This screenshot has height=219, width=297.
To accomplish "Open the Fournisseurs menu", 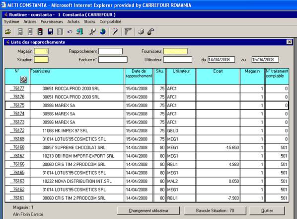I will click(52, 21).
